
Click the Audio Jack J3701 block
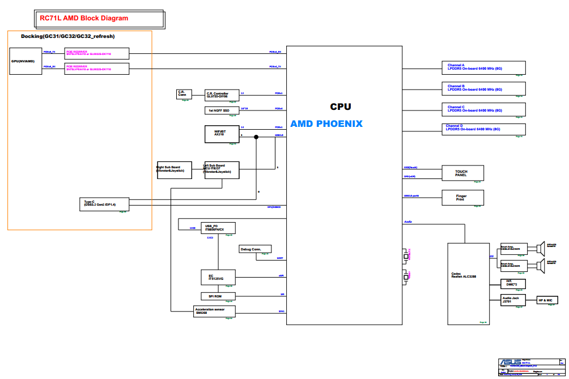coord(513,300)
